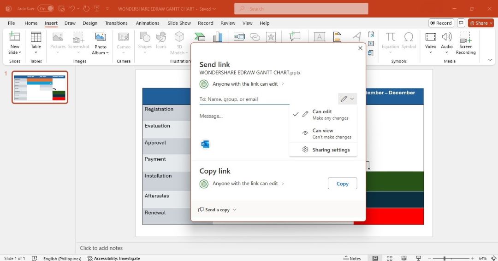Click the zoom in plus button

(x=473, y=258)
